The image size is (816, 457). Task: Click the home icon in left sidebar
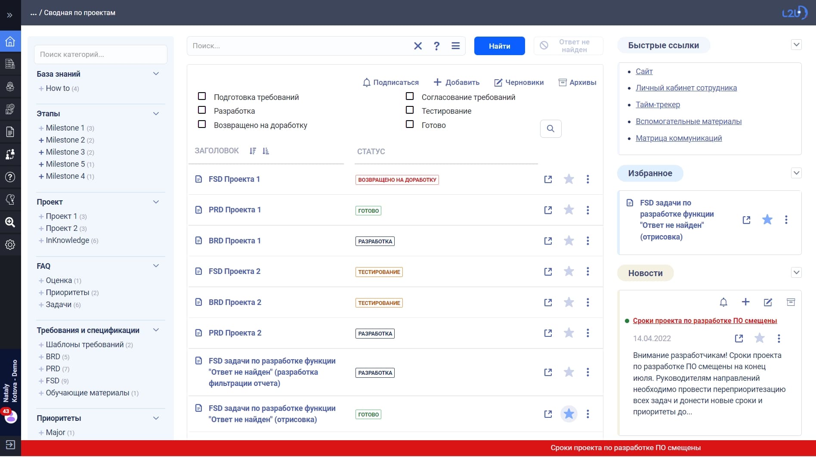[x=10, y=42]
